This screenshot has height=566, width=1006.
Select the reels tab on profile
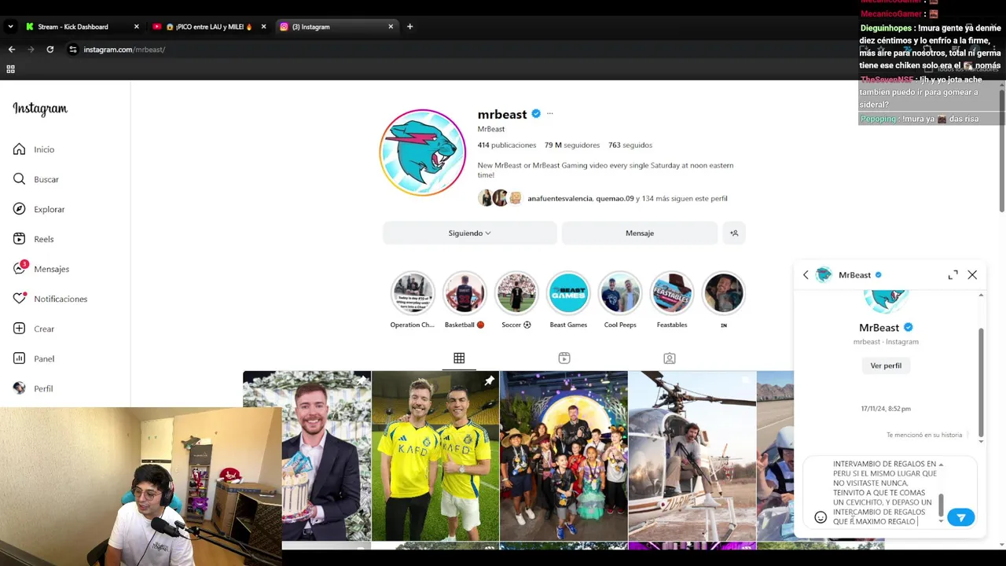click(x=564, y=358)
